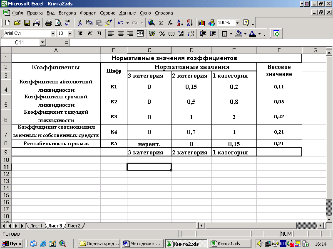This screenshot has height=249, width=333.
Task: Apply the Font Color A swatch
Action: click(252, 34)
